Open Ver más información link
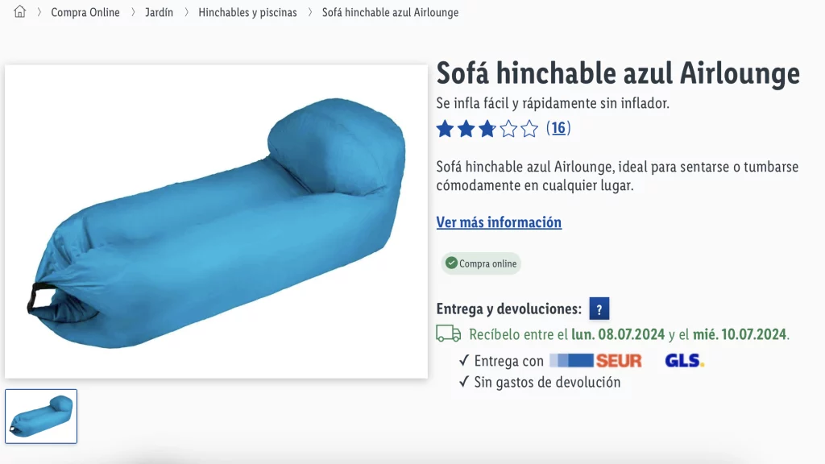Viewport: 825px width, 464px height. [499, 222]
